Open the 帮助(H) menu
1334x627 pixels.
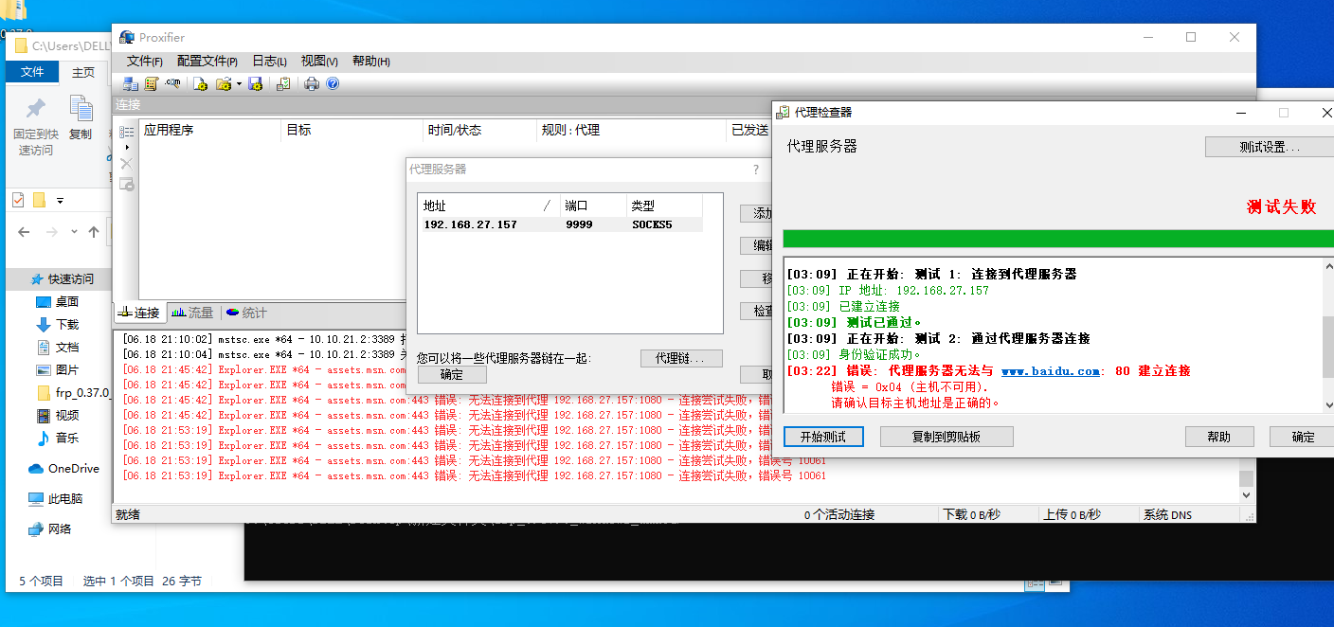pos(370,61)
